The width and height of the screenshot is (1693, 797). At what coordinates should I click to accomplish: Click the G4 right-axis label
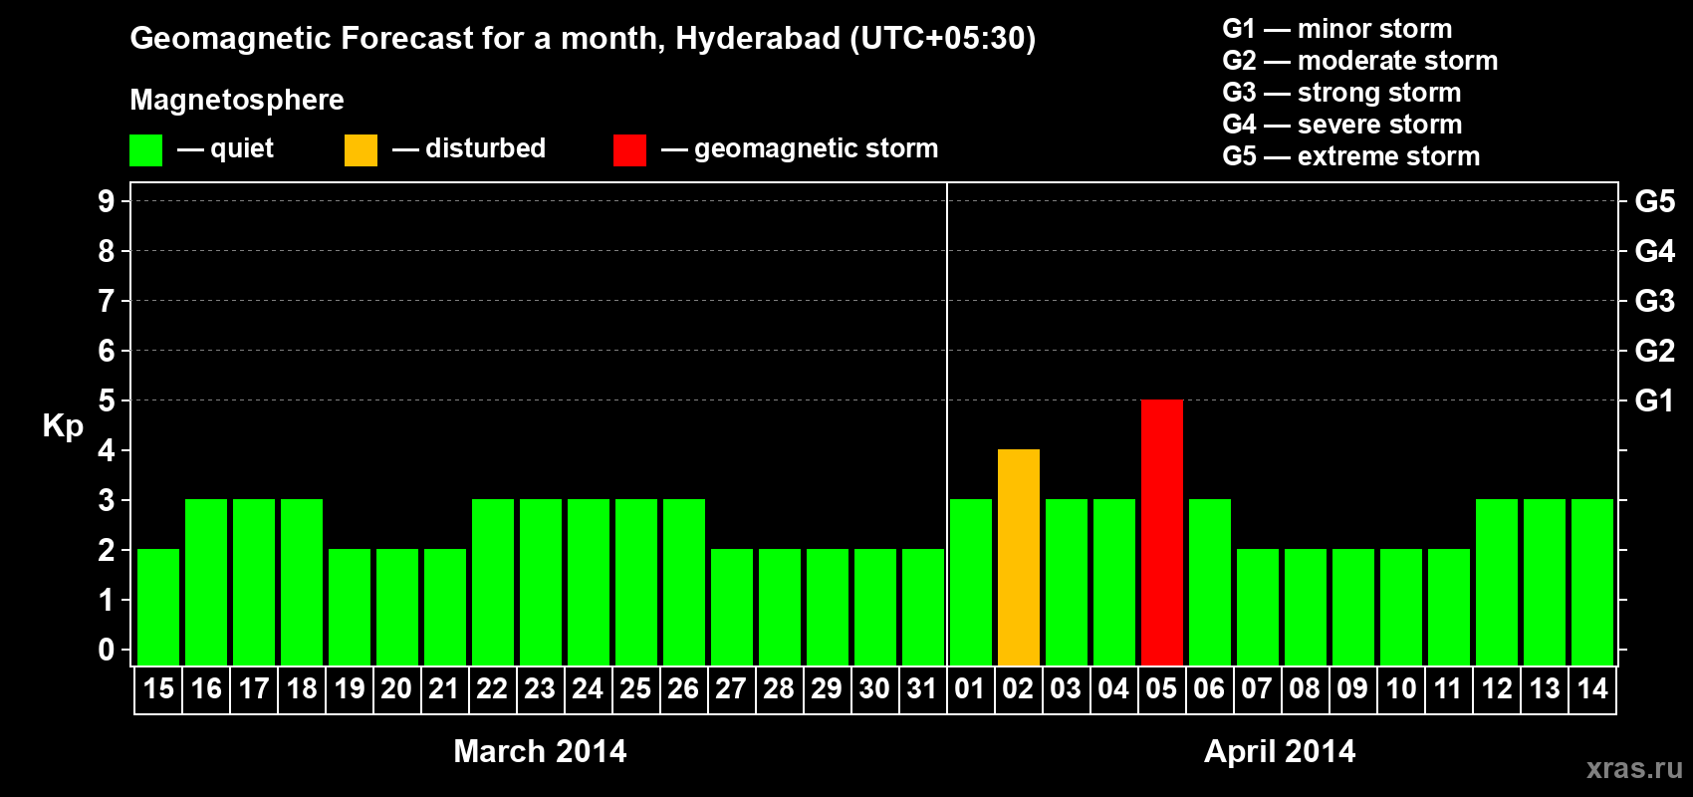coord(1654,251)
